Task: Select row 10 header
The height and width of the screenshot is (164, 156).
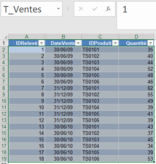Action: click(4, 101)
